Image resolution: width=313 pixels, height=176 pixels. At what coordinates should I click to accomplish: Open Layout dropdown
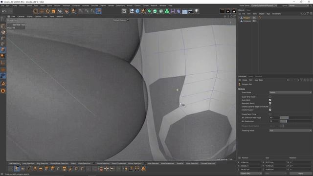(x=299, y=5)
